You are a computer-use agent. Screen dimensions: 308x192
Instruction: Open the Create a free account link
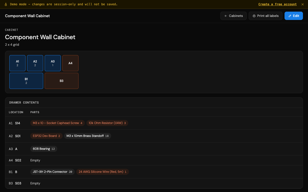[277, 4]
